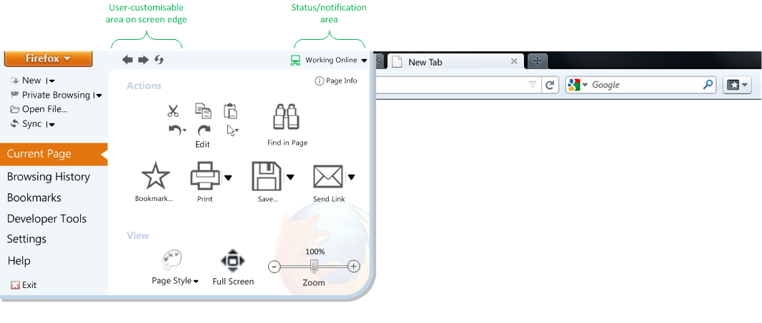This screenshot has width=762, height=323.
Task: Click the Bookmark star icon
Action: pos(155,176)
